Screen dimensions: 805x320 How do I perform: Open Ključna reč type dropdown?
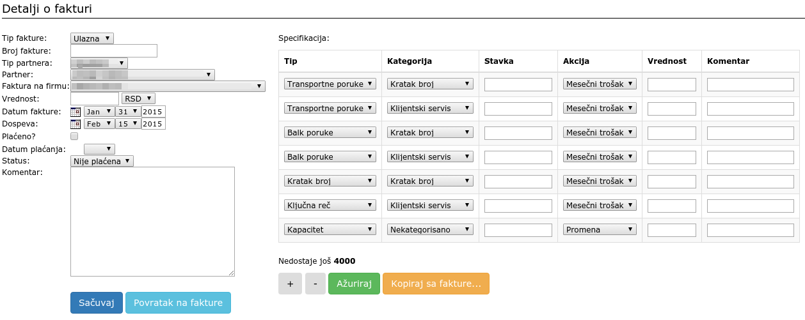point(330,205)
